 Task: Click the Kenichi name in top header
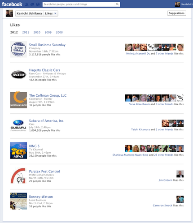point(187,4)
